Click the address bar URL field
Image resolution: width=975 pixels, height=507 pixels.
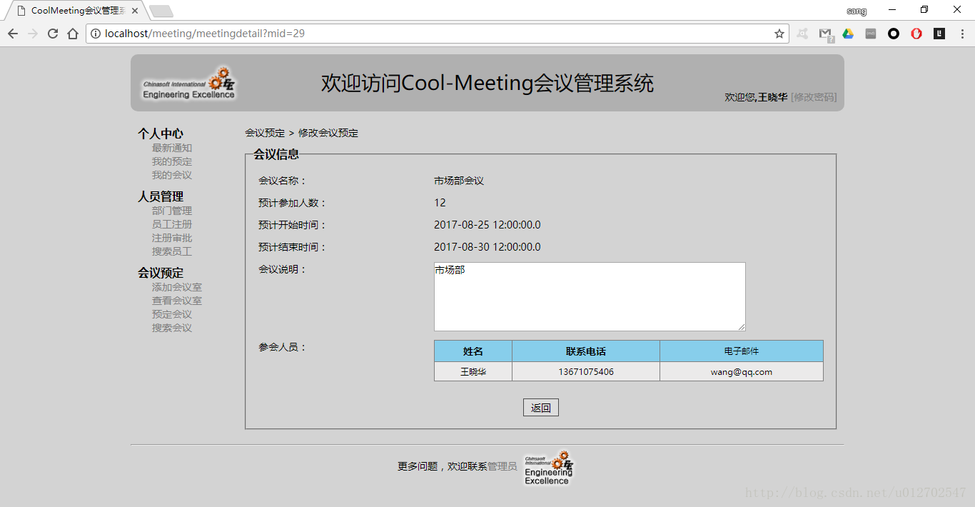pos(430,34)
